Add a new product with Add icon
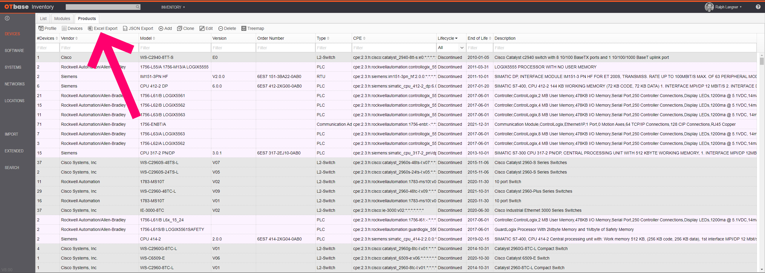The image size is (765, 273). (x=161, y=28)
